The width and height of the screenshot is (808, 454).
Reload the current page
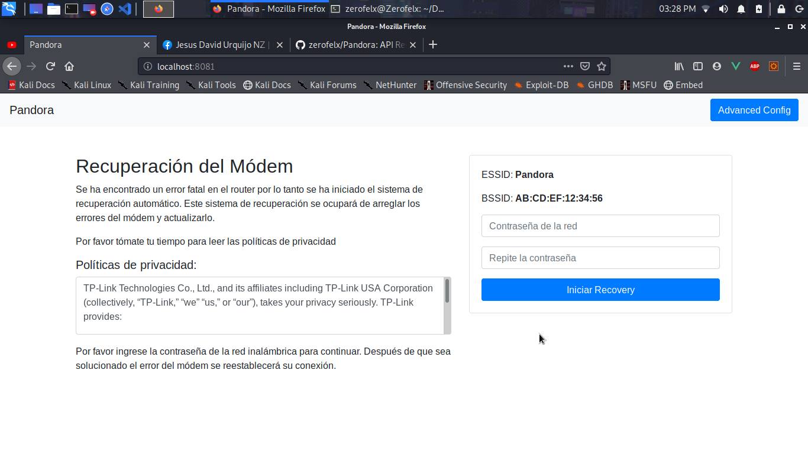coord(50,66)
